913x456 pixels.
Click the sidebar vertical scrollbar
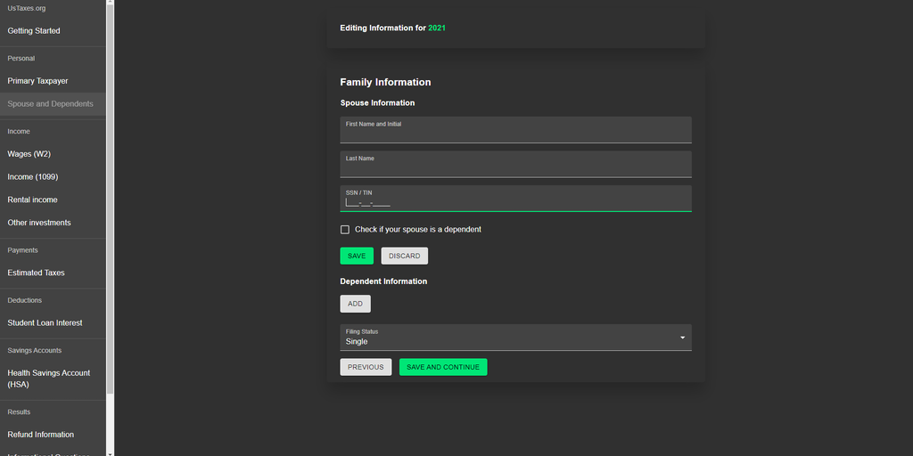point(110,196)
